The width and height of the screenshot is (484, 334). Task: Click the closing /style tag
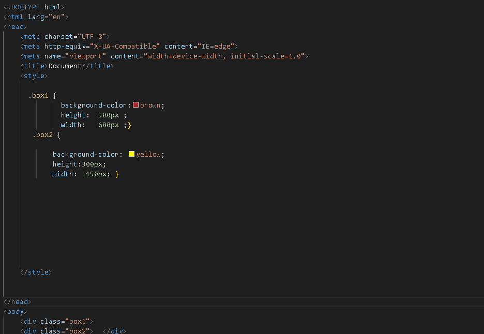pyautogui.click(x=36, y=272)
